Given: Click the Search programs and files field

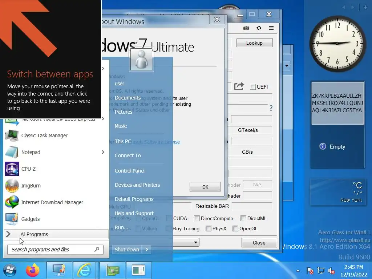Looking at the screenshot, I should click(x=55, y=249).
